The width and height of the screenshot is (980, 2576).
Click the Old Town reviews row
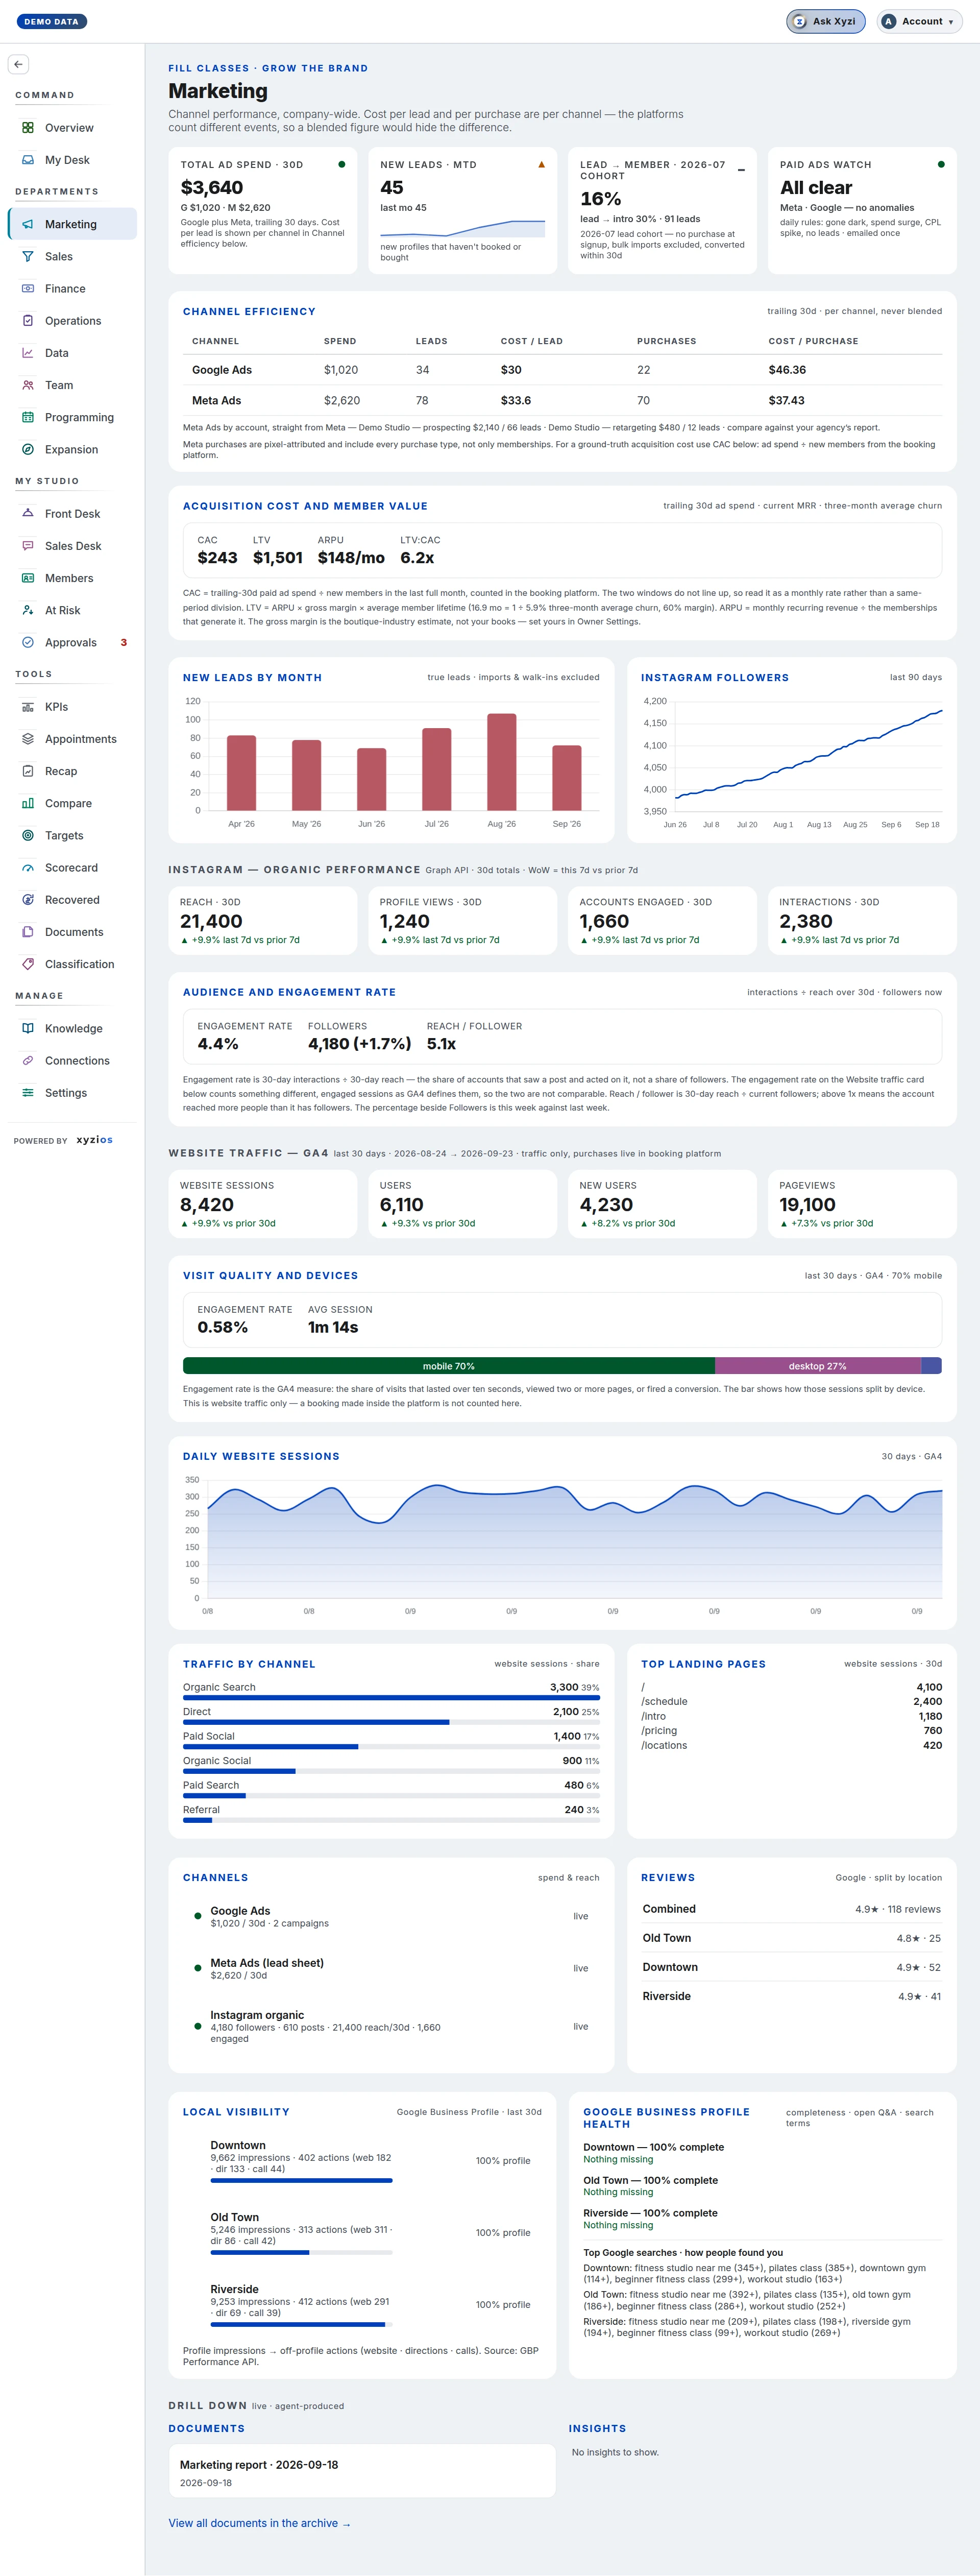coord(791,1938)
